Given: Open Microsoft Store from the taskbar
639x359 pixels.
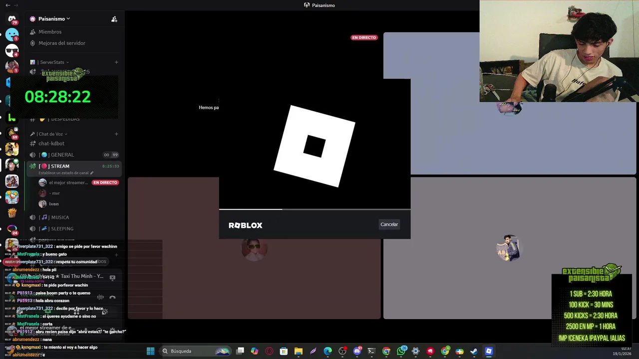Looking at the screenshot, I should click(284, 351).
